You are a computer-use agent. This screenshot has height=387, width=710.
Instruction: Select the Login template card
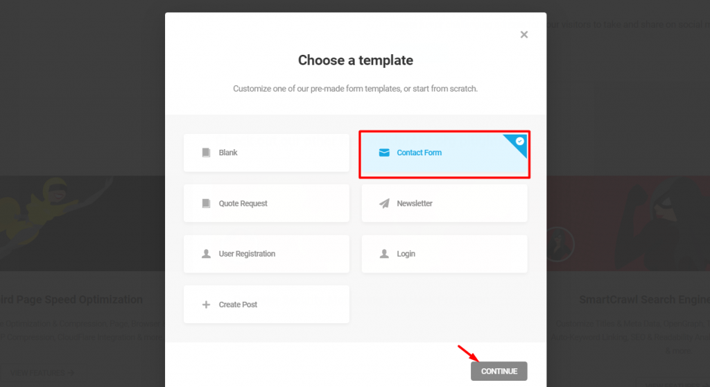[444, 254]
